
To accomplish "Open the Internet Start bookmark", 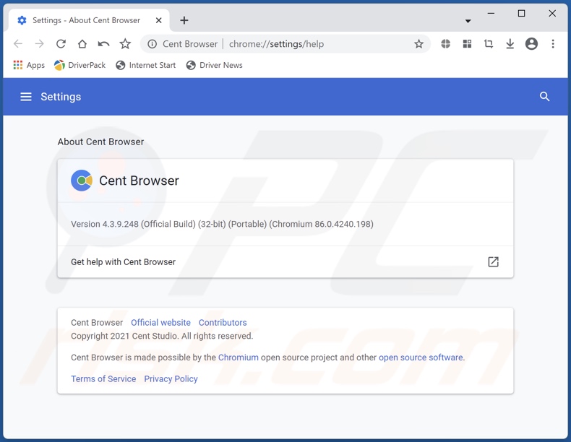I will (146, 65).
